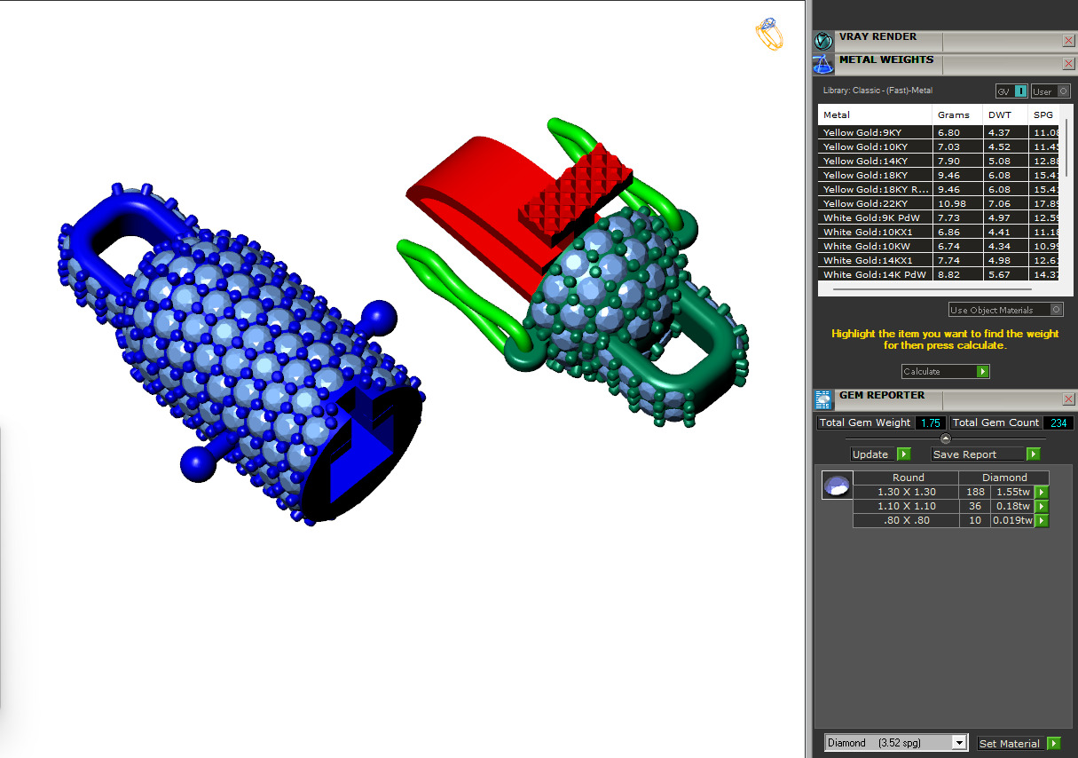
Task: Click the Metal Weights scale icon
Action: [823, 64]
